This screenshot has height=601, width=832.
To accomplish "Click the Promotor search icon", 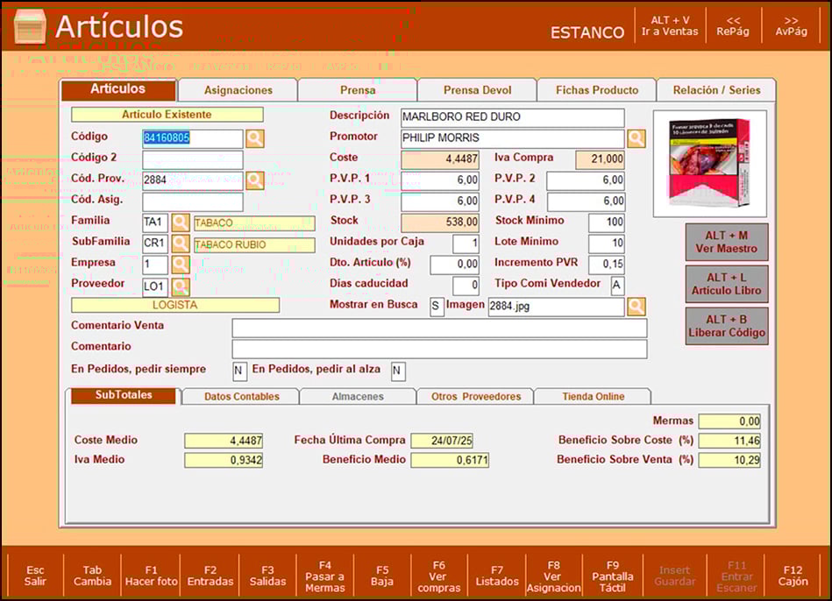I will [x=636, y=138].
